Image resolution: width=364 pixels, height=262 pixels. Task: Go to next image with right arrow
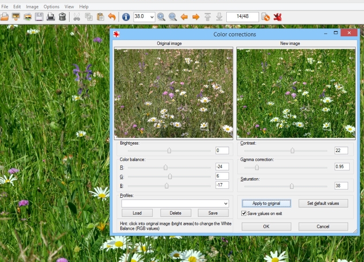[x=196, y=17]
